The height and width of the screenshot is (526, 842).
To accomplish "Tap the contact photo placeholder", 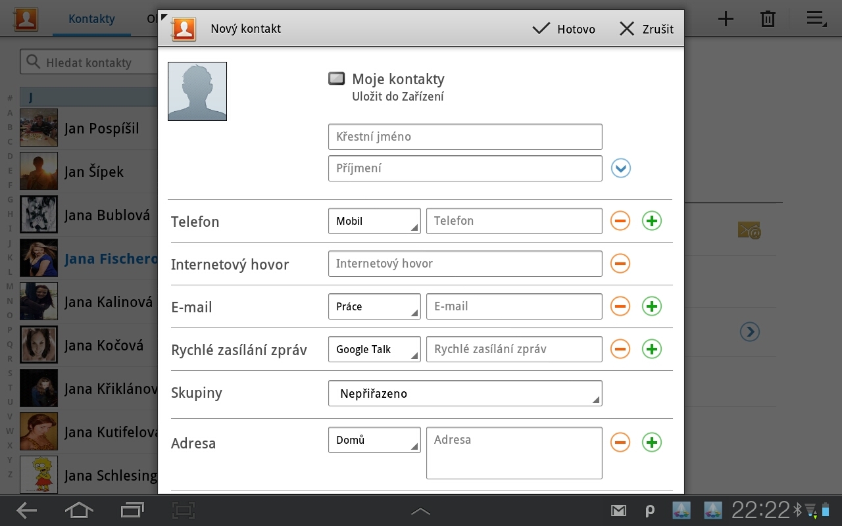I will click(x=197, y=91).
